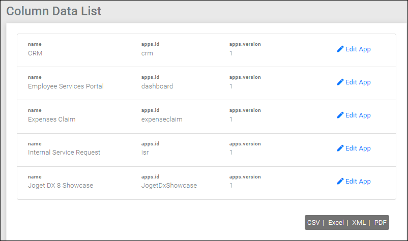
Task: Select the Joget DX 8 Showcase name
Action: click(x=61, y=186)
